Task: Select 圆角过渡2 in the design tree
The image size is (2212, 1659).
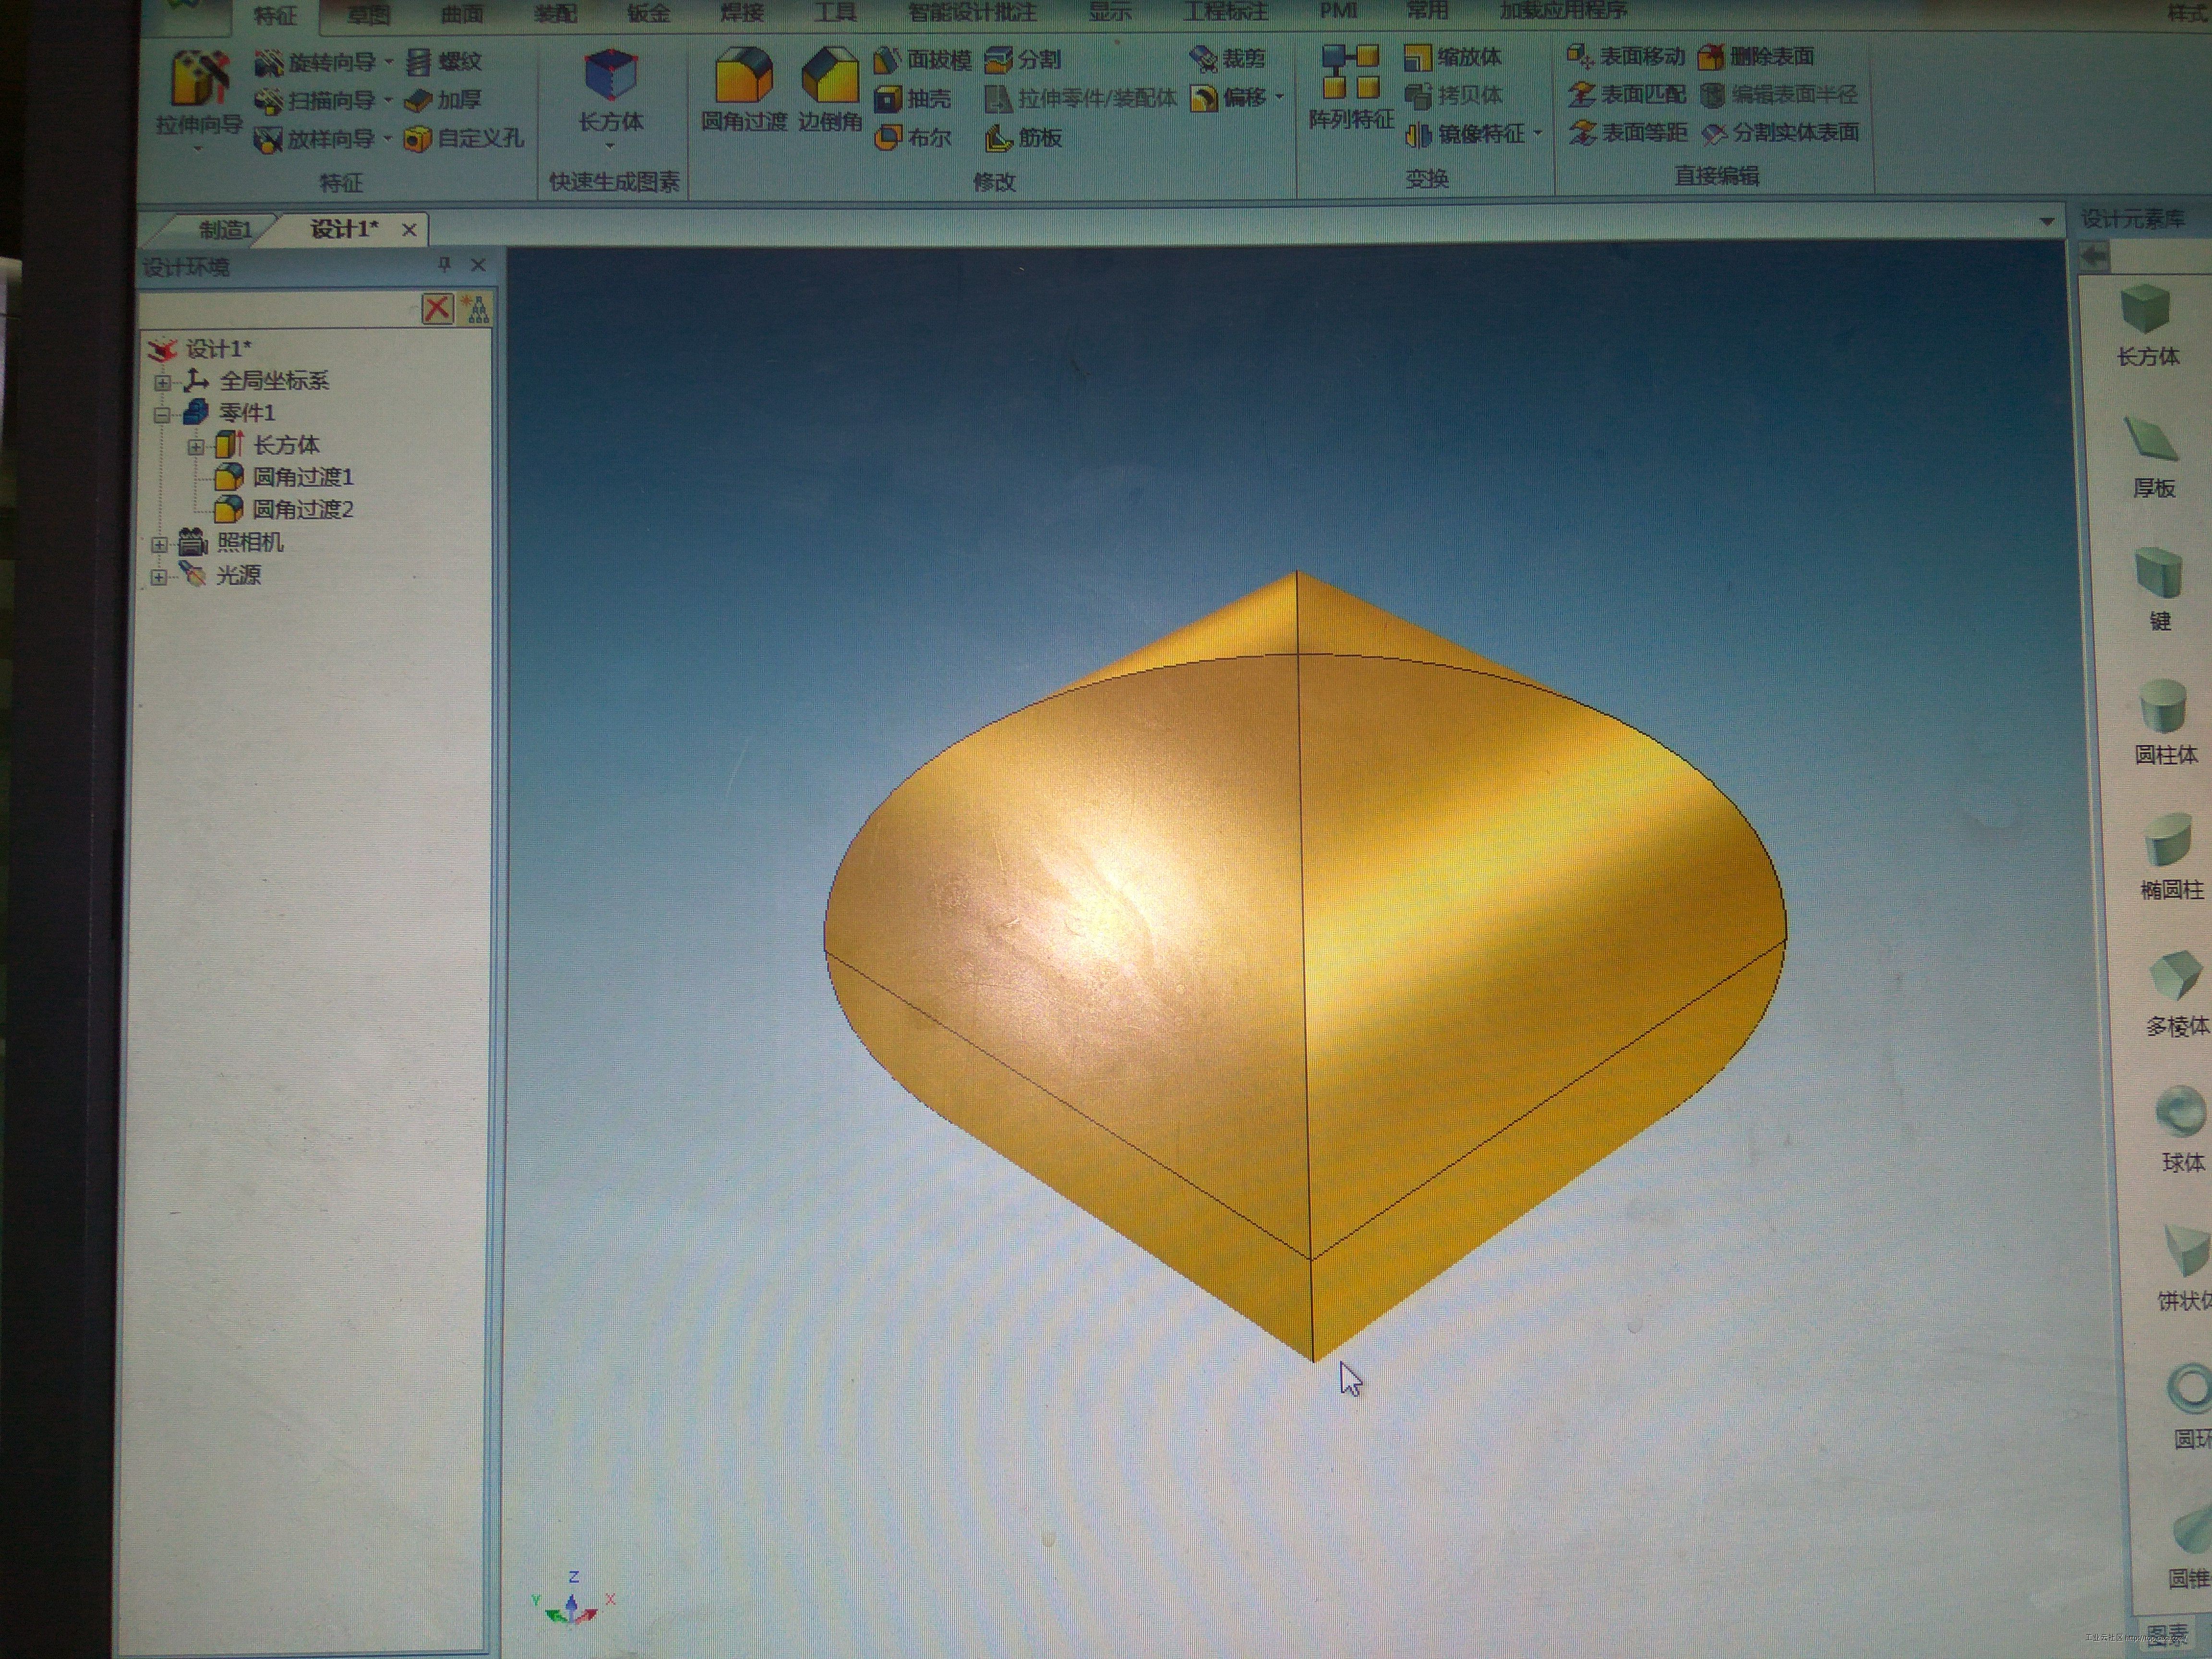Action: [x=302, y=510]
